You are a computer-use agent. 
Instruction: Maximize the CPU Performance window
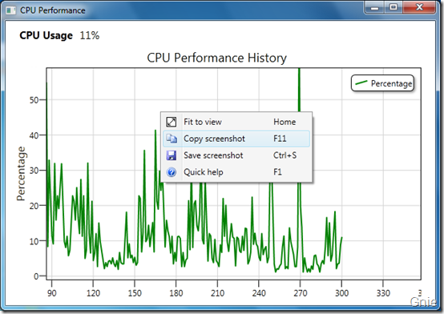[394, 7]
